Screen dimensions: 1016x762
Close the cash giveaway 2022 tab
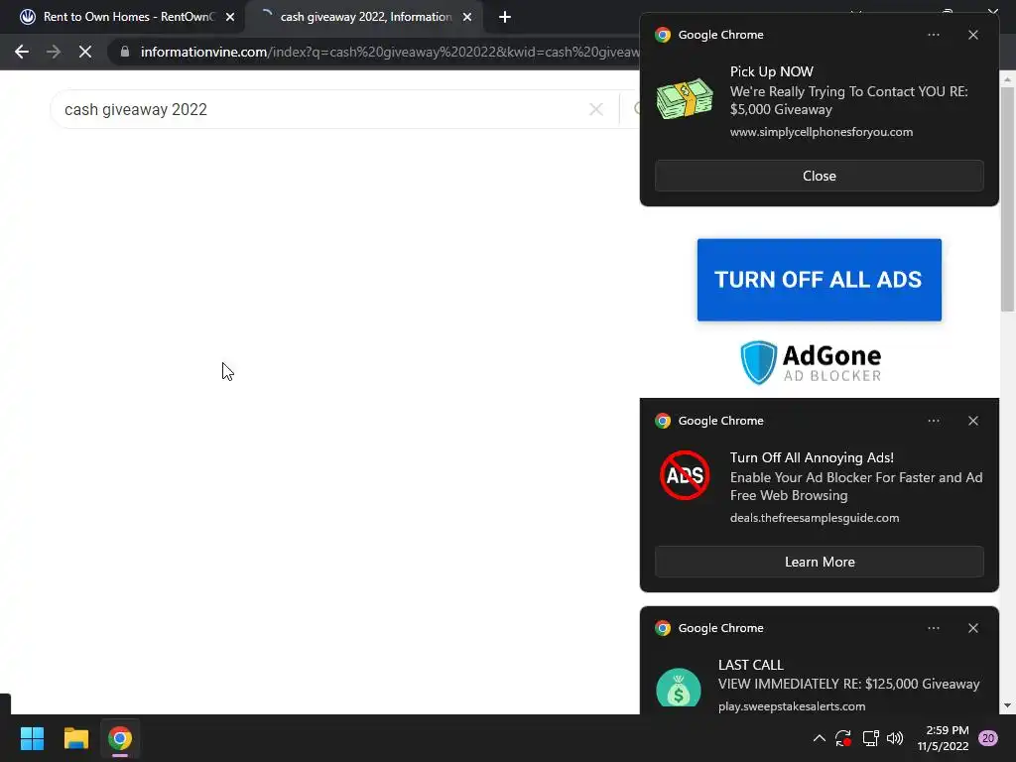467,17
